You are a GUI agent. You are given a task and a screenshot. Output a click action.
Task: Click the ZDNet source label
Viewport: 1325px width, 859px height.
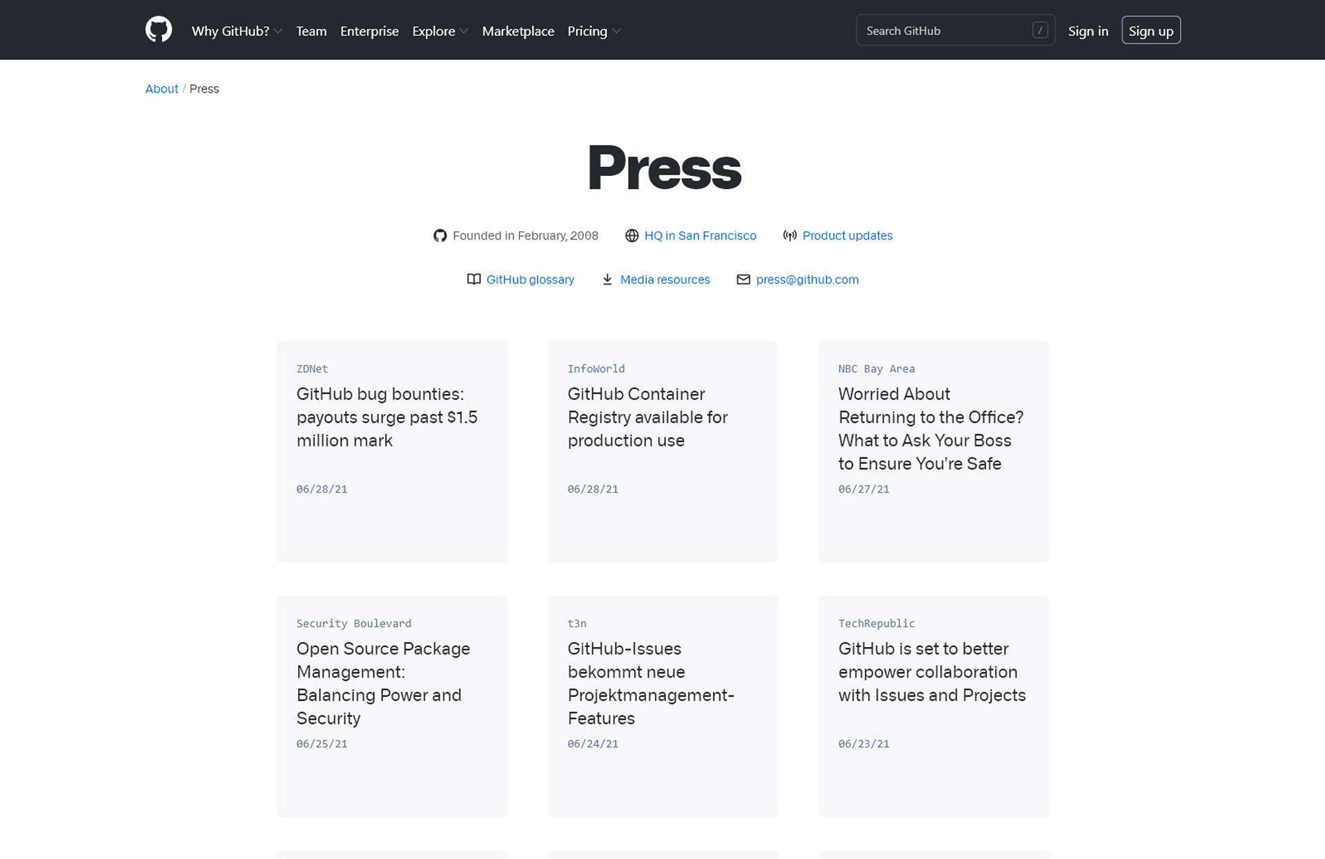(x=313, y=369)
